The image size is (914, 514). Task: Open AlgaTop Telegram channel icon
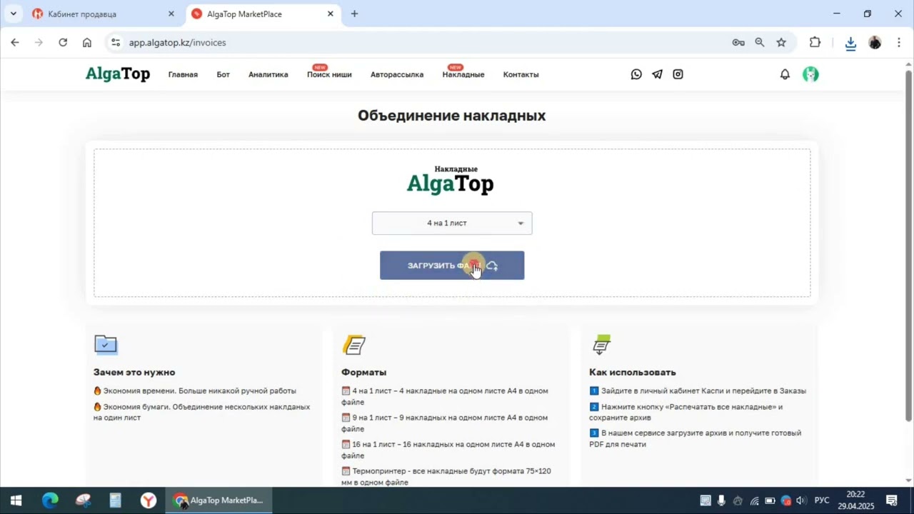coord(657,74)
